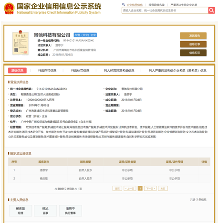This screenshot has height=224, width=219.
Task: Click the 发送报告 button
Action: 193,36
